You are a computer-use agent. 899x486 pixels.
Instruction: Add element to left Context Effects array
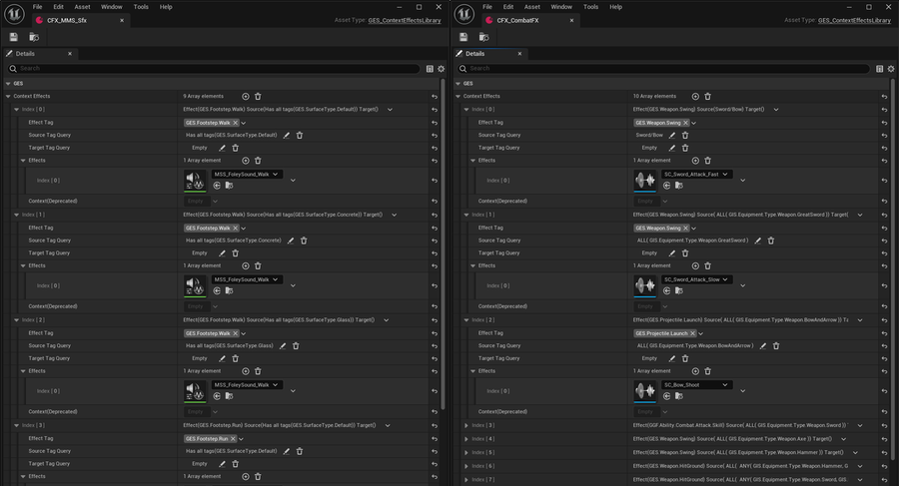click(x=246, y=96)
